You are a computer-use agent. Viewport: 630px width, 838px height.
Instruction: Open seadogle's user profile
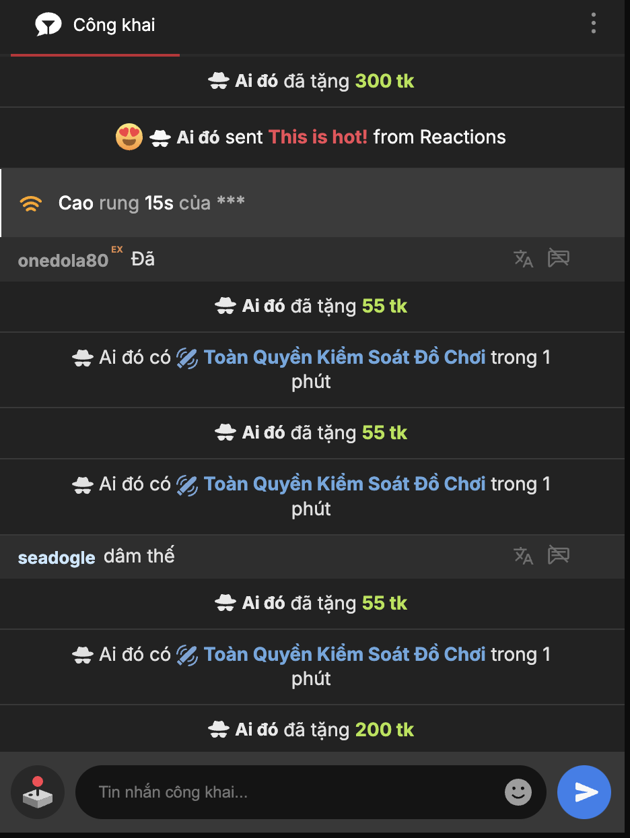click(x=57, y=558)
